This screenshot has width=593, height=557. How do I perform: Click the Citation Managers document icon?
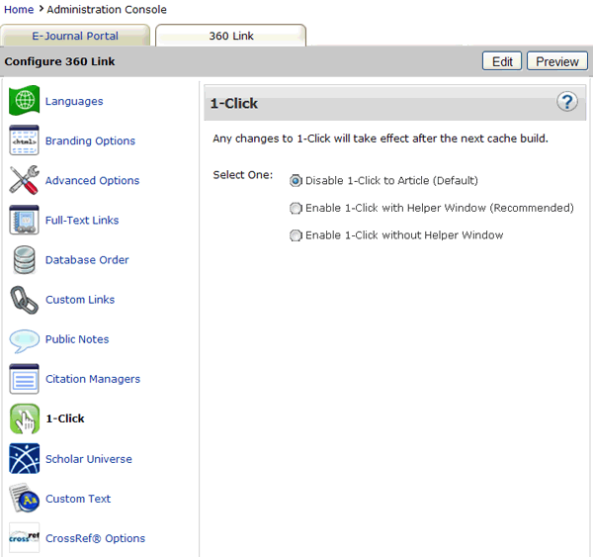click(x=24, y=379)
